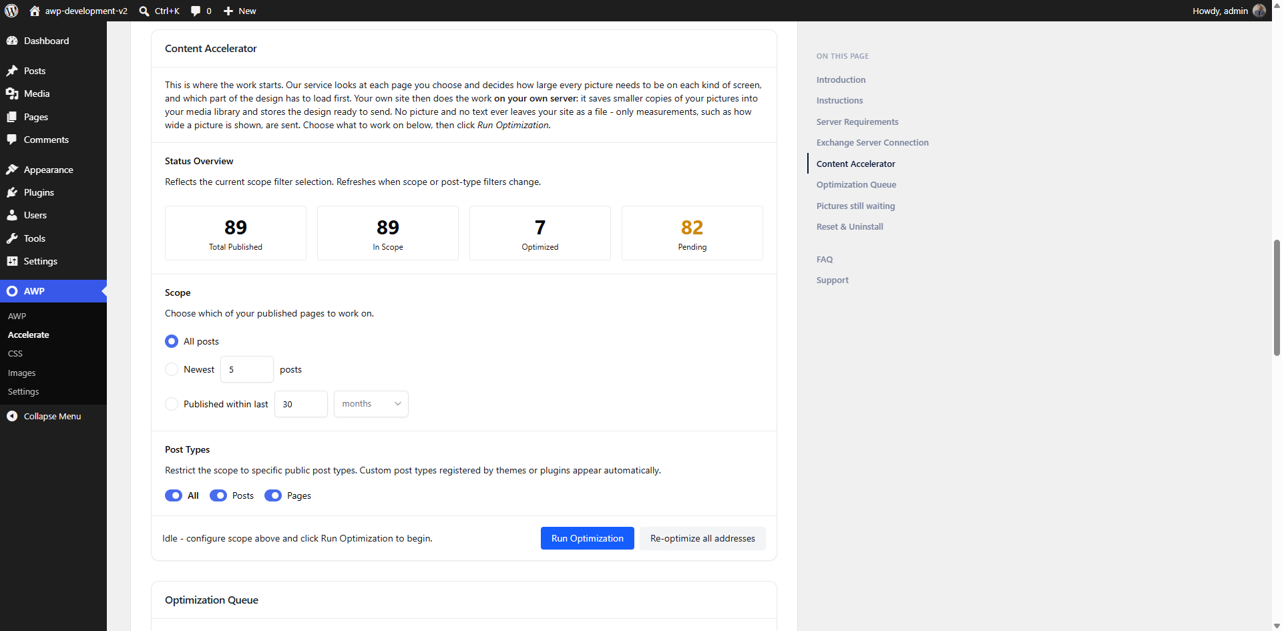The height and width of the screenshot is (631, 1282).
Task: Open the AWP submenu Settings item
Action: click(23, 392)
